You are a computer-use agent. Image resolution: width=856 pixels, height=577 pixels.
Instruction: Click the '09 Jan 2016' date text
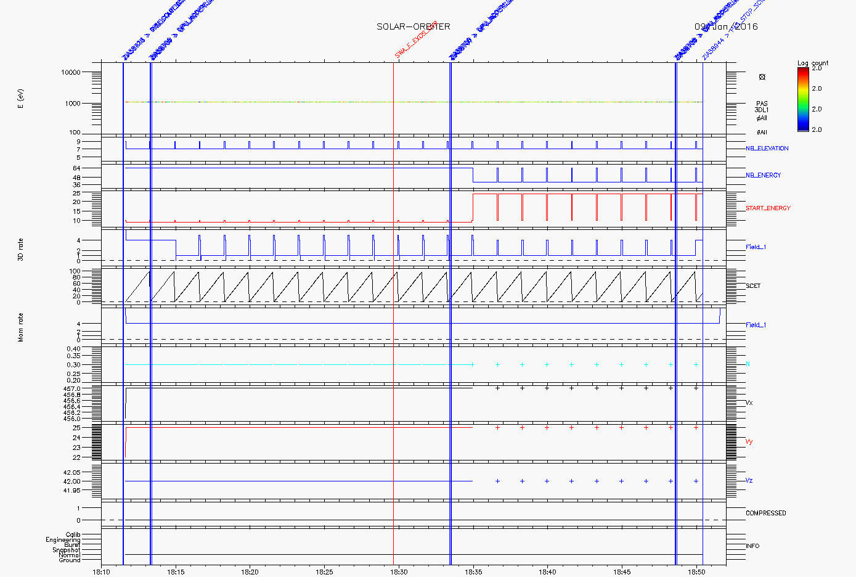[726, 27]
